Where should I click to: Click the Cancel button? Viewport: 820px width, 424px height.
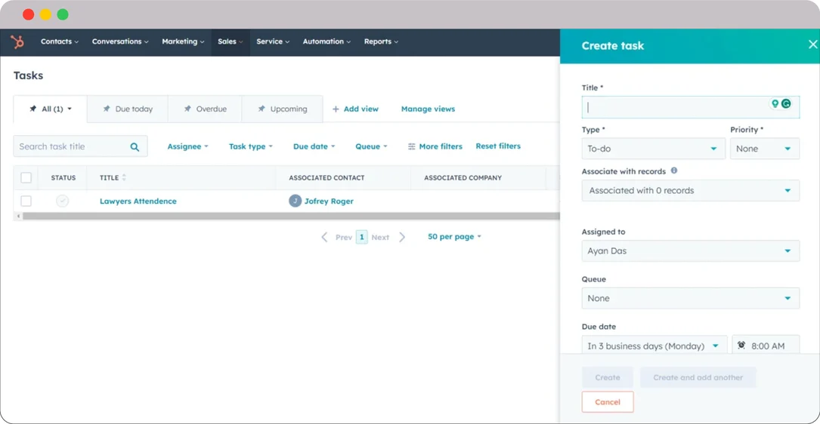608,402
